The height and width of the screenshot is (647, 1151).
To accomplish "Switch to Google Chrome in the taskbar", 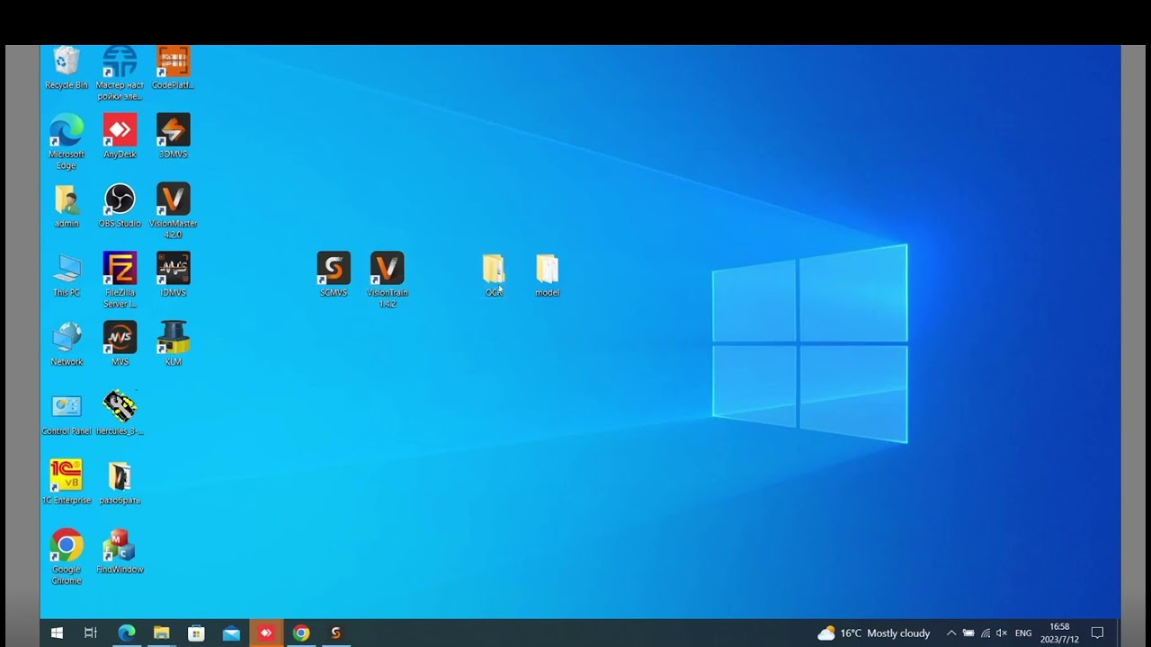I will pos(301,633).
